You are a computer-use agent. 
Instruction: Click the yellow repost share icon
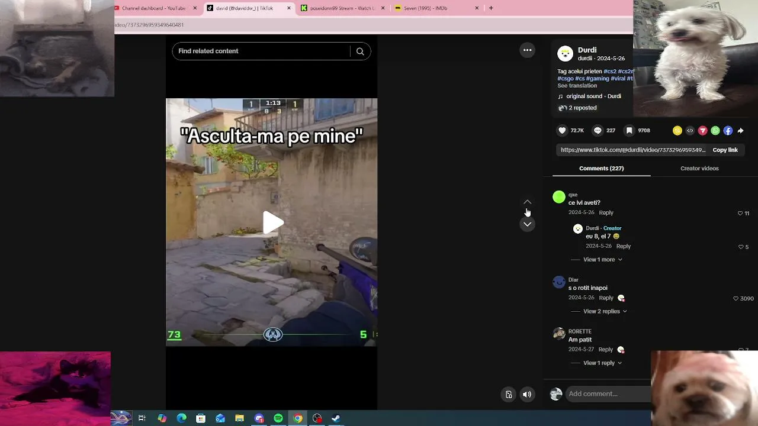pyautogui.click(x=677, y=131)
